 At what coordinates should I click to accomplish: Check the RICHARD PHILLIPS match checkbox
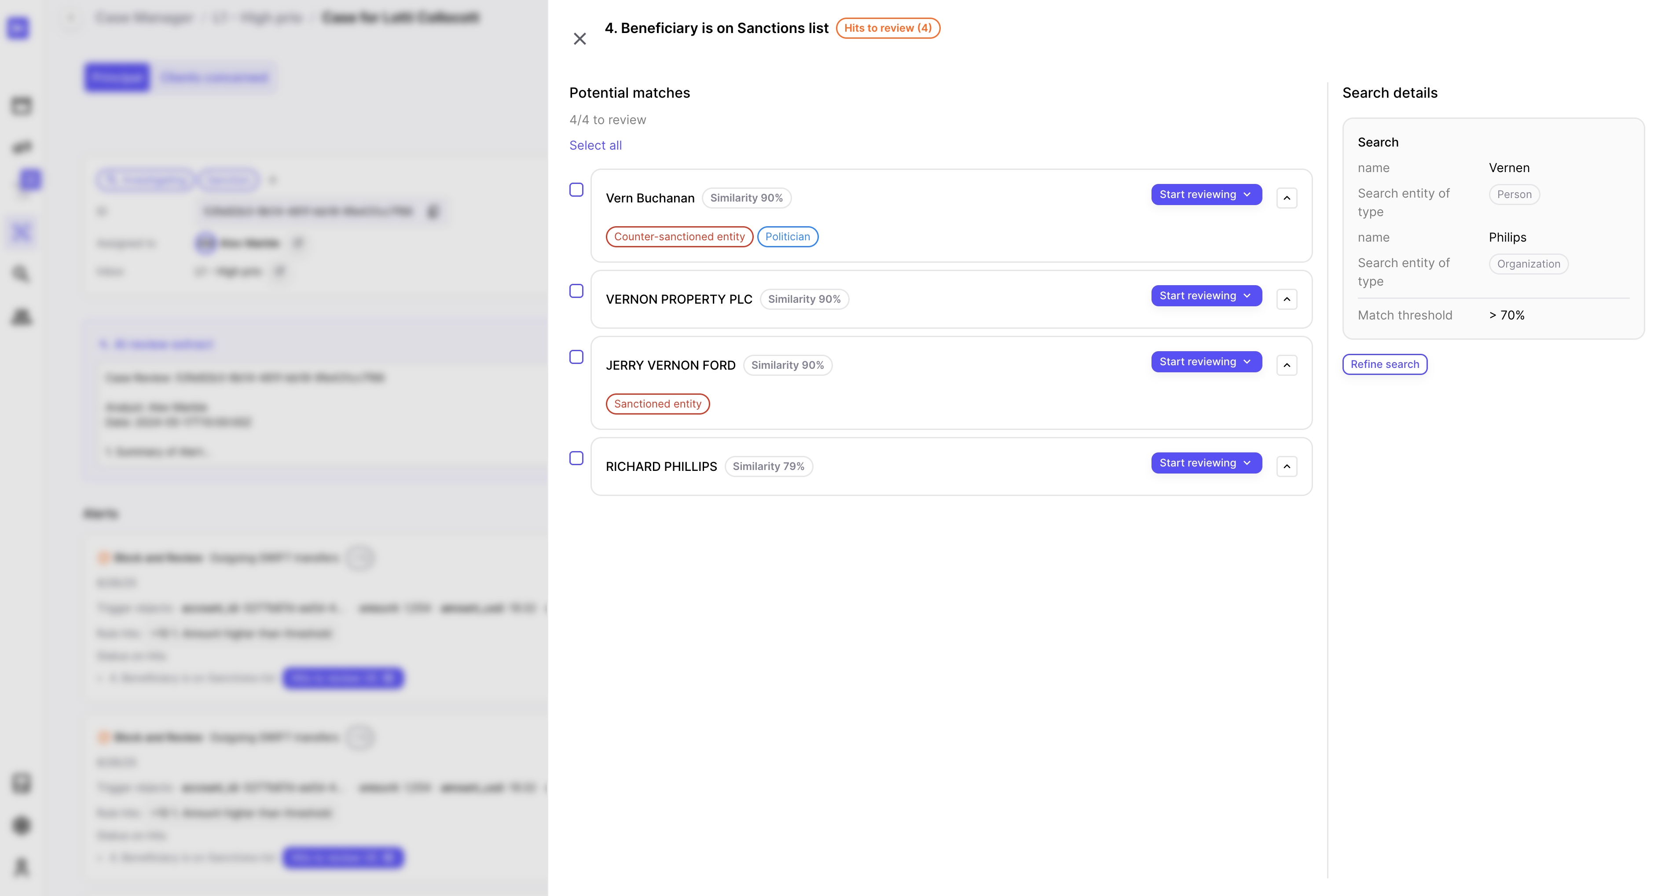576,459
